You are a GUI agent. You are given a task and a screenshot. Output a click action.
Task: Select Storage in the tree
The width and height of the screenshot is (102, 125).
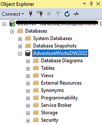tap(49, 113)
